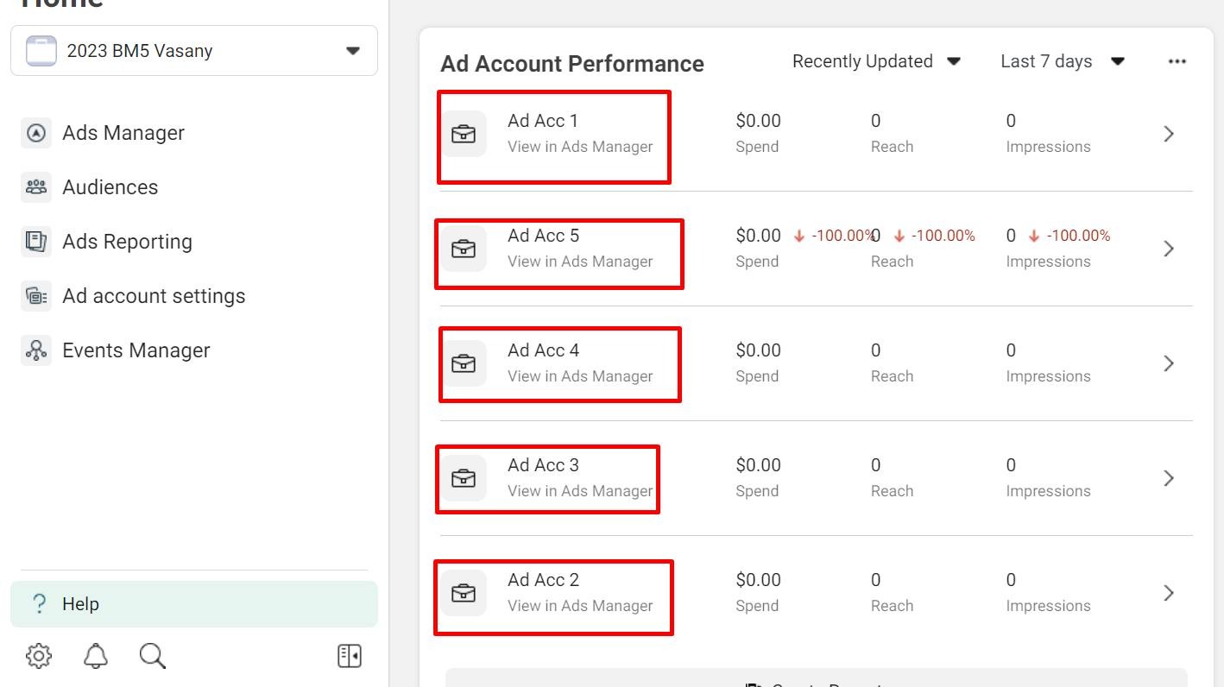Select Audiences in the sidebar menu
Image resolution: width=1224 pixels, height=687 pixels.
point(110,187)
